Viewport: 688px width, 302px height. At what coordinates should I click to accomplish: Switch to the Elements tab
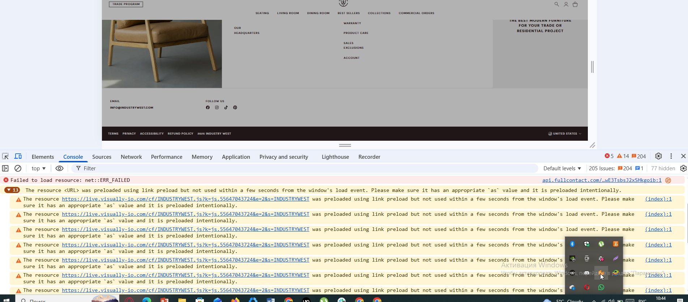click(x=43, y=157)
